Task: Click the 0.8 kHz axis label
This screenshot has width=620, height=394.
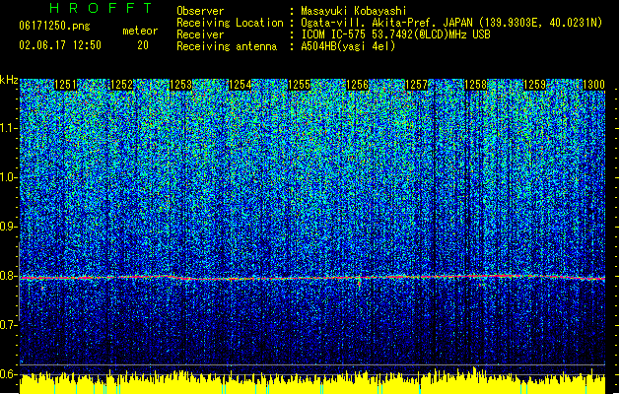Action: point(9,276)
